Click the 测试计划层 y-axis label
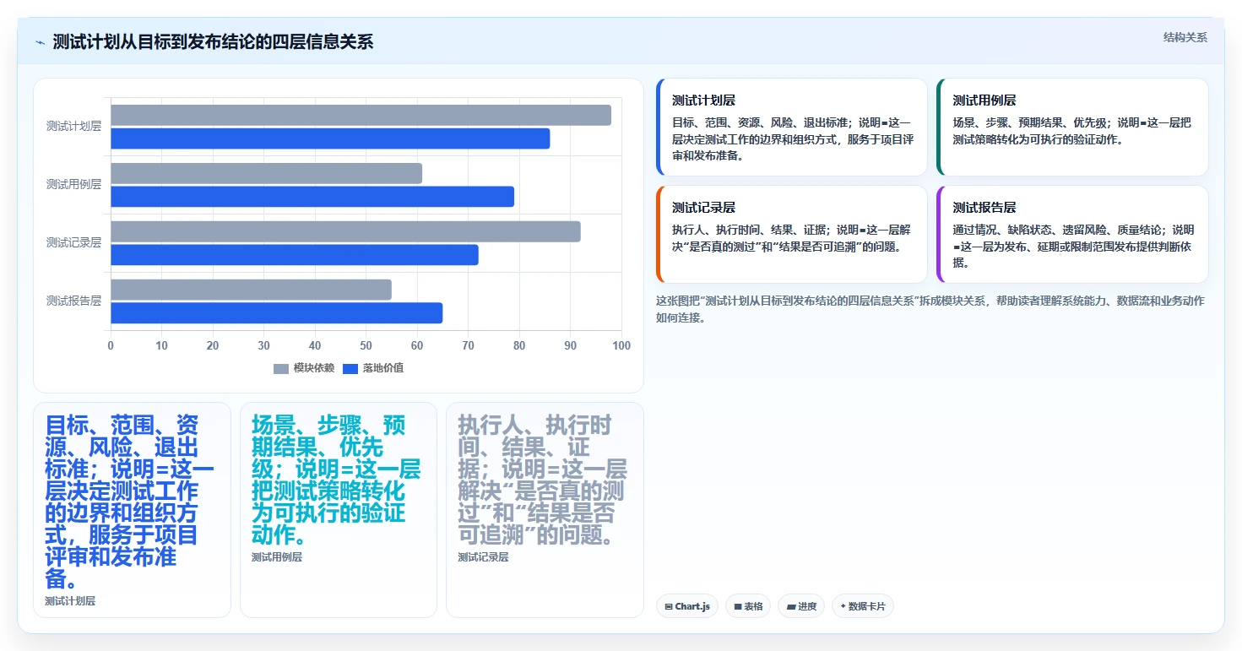The height and width of the screenshot is (651, 1242). (x=73, y=126)
